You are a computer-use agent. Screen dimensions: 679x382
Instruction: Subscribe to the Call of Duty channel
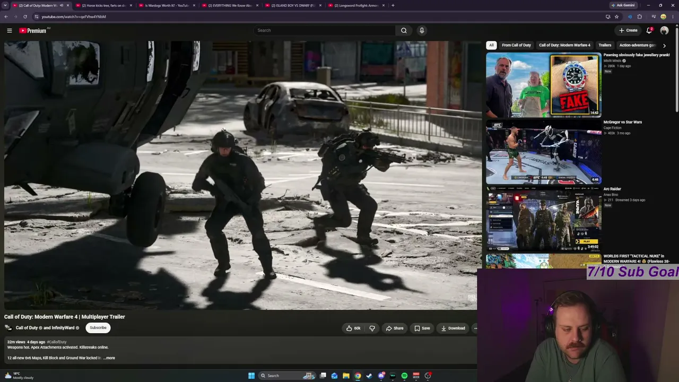coord(98,328)
